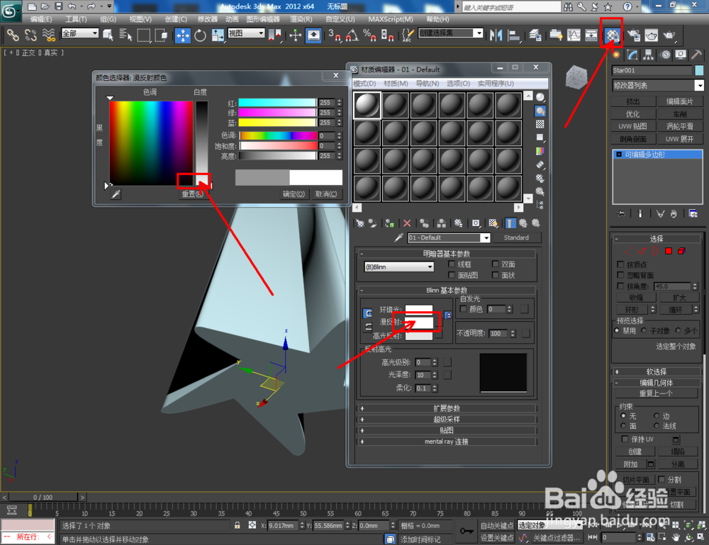Viewport: 709px width, 545px height.
Task: Open the Tools 工具(T) menu
Action: click(x=76, y=19)
